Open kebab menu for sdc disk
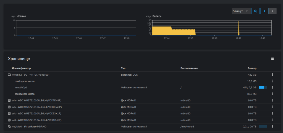 (x=272, y=113)
